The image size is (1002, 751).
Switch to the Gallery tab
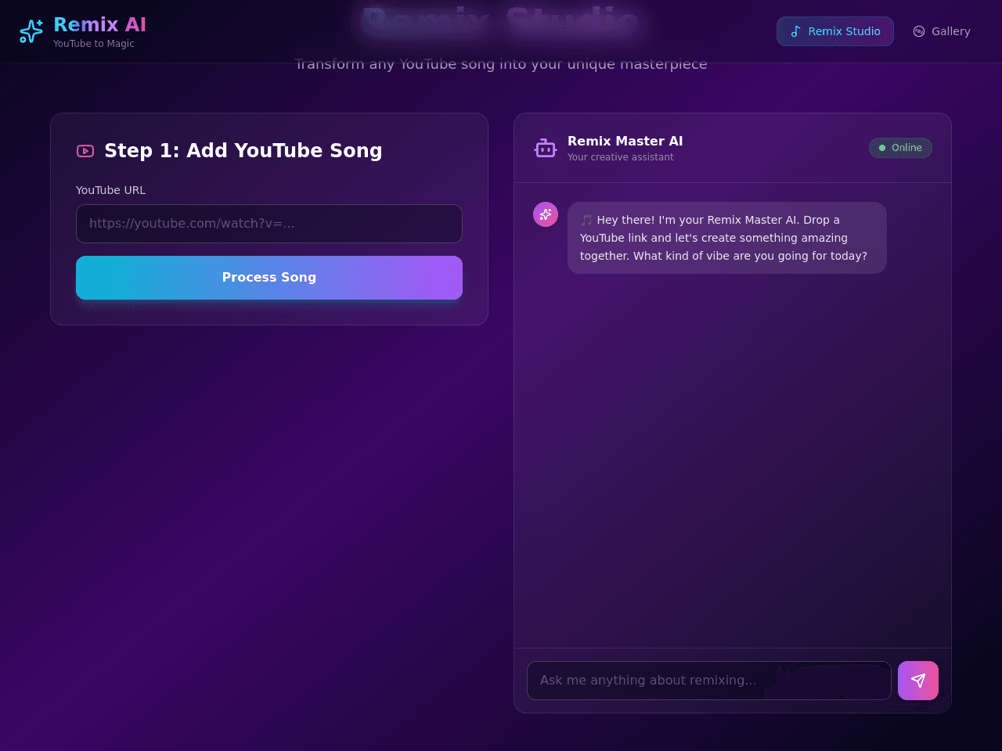pyautogui.click(x=941, y=31)
